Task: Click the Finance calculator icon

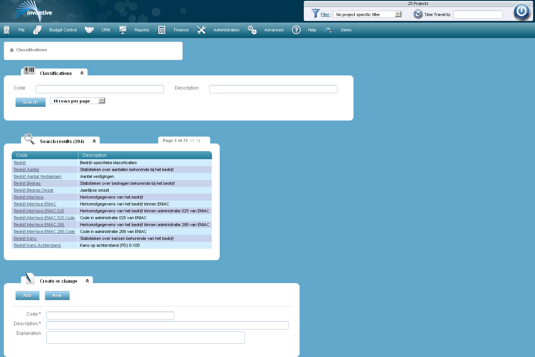Action: coord(162,30)
